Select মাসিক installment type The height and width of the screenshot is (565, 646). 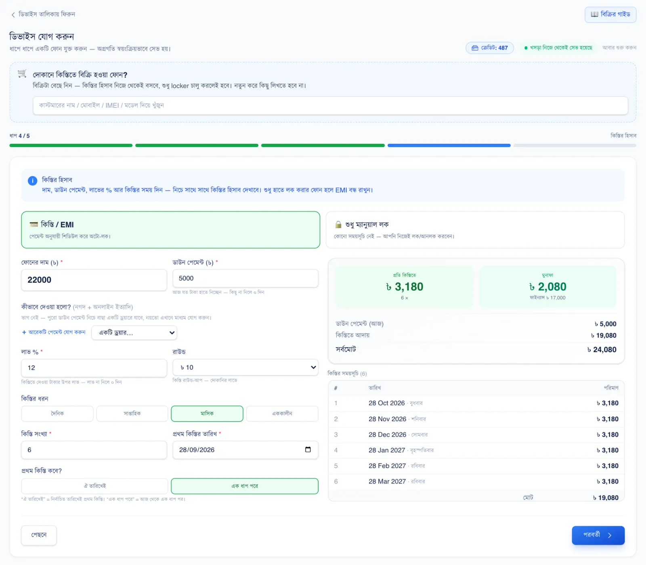click(207, 414)
